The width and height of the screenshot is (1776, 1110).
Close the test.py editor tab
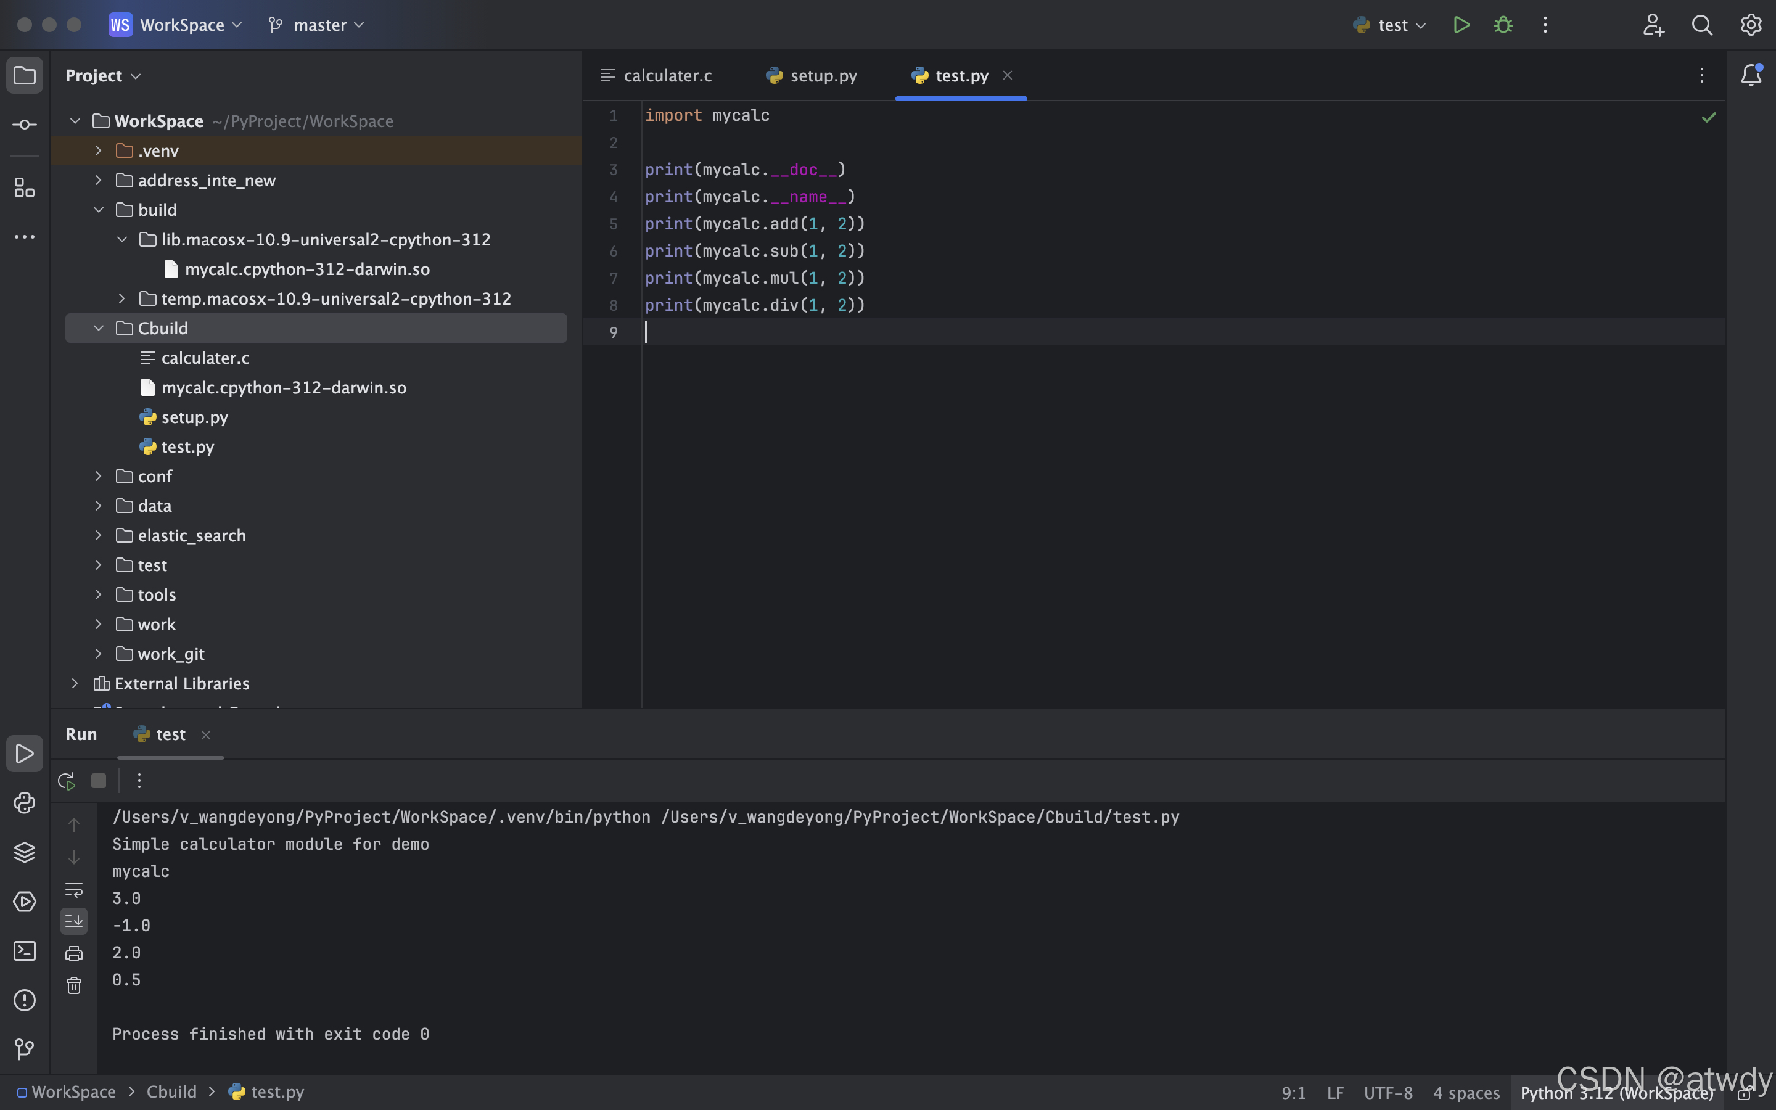point(1008,75)
